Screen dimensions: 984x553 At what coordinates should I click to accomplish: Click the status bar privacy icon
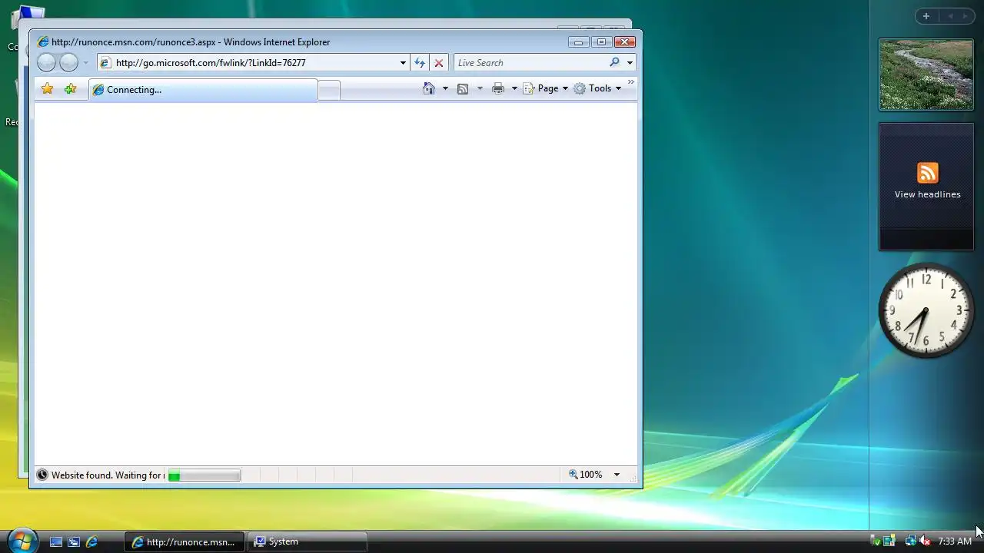[x=42, y=475]
